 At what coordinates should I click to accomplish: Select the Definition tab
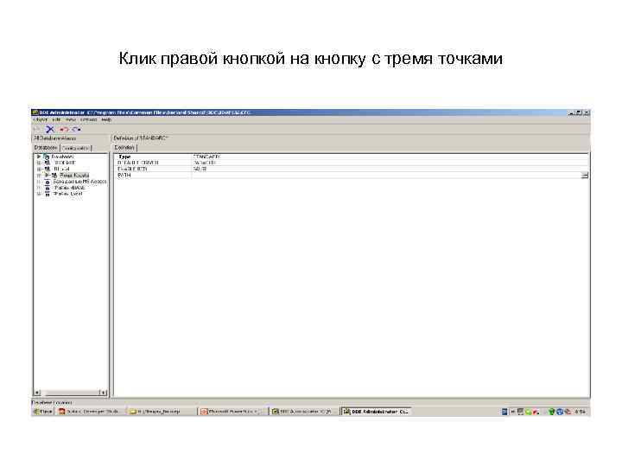(x=124, y=148)
